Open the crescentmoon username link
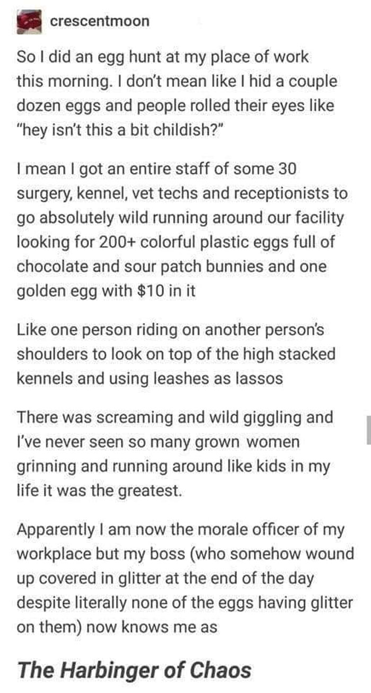 pos(100,21)
